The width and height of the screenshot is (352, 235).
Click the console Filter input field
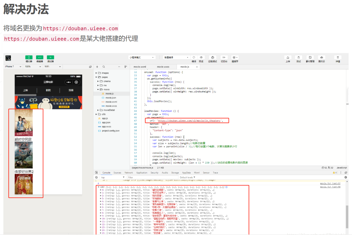click(x=152, y=178)
